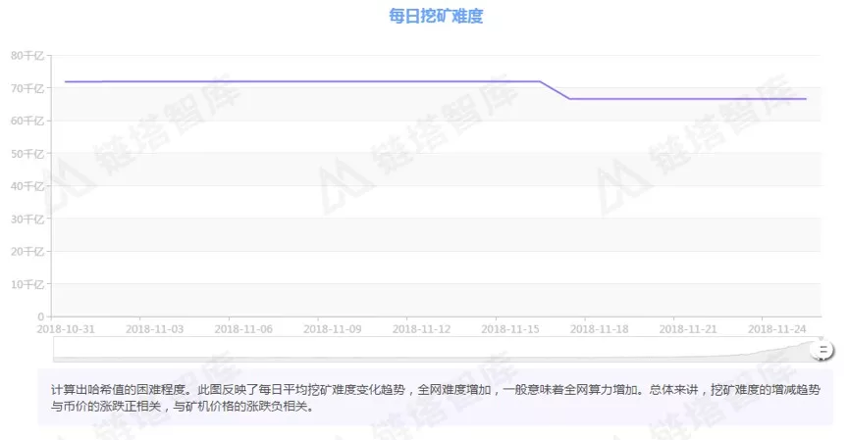Click y-axis label 60千亿
The height and width of the screenshot is (440, 849).
(x=27, y=121)
